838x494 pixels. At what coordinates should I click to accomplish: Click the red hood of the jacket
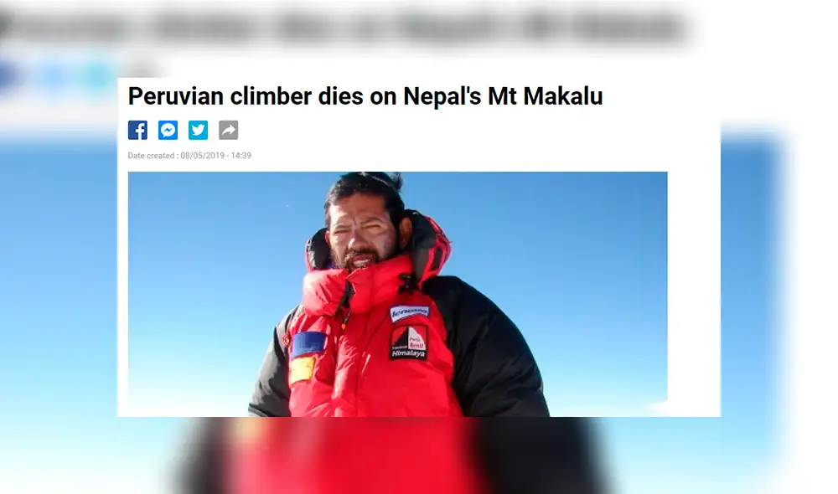(x=430, y=245)
